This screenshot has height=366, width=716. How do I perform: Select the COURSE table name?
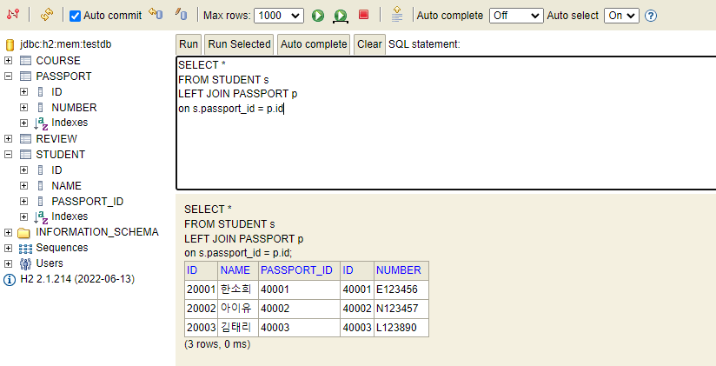click(x=58, y=60)
